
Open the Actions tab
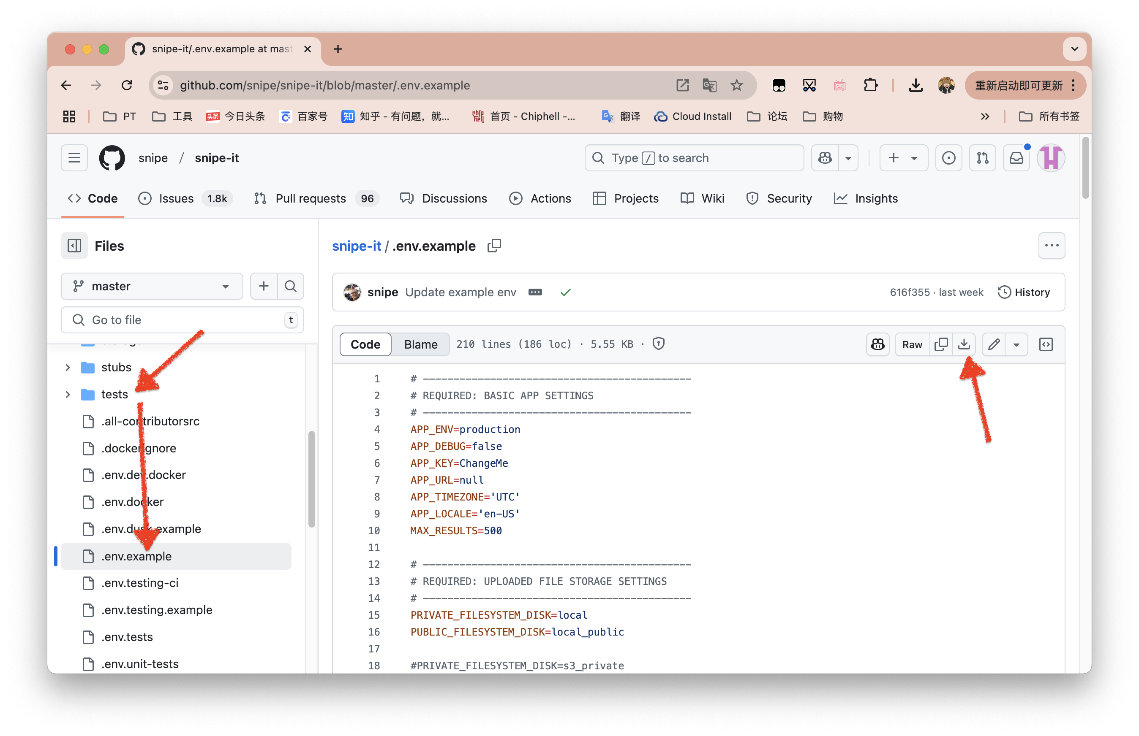[x=540, y=198]
